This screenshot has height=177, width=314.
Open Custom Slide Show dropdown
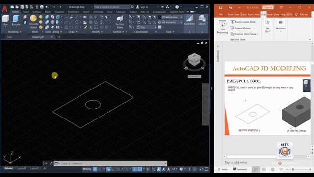(244, 34)
